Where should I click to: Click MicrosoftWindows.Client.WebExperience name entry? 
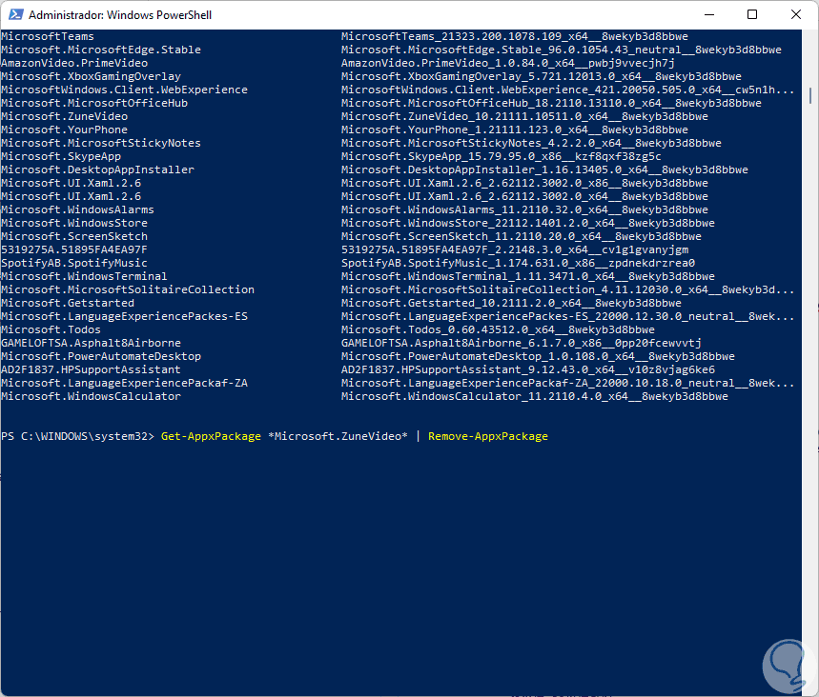[x=124, y=90]
